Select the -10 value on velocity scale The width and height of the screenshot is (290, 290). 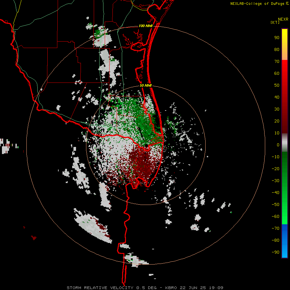coord(275,157)
